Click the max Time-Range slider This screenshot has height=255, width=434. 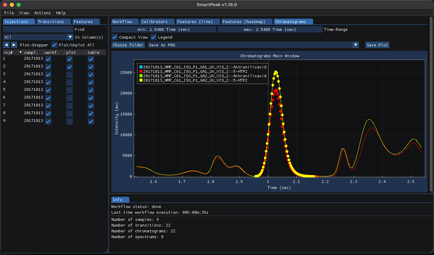click(x=270, y=29)
